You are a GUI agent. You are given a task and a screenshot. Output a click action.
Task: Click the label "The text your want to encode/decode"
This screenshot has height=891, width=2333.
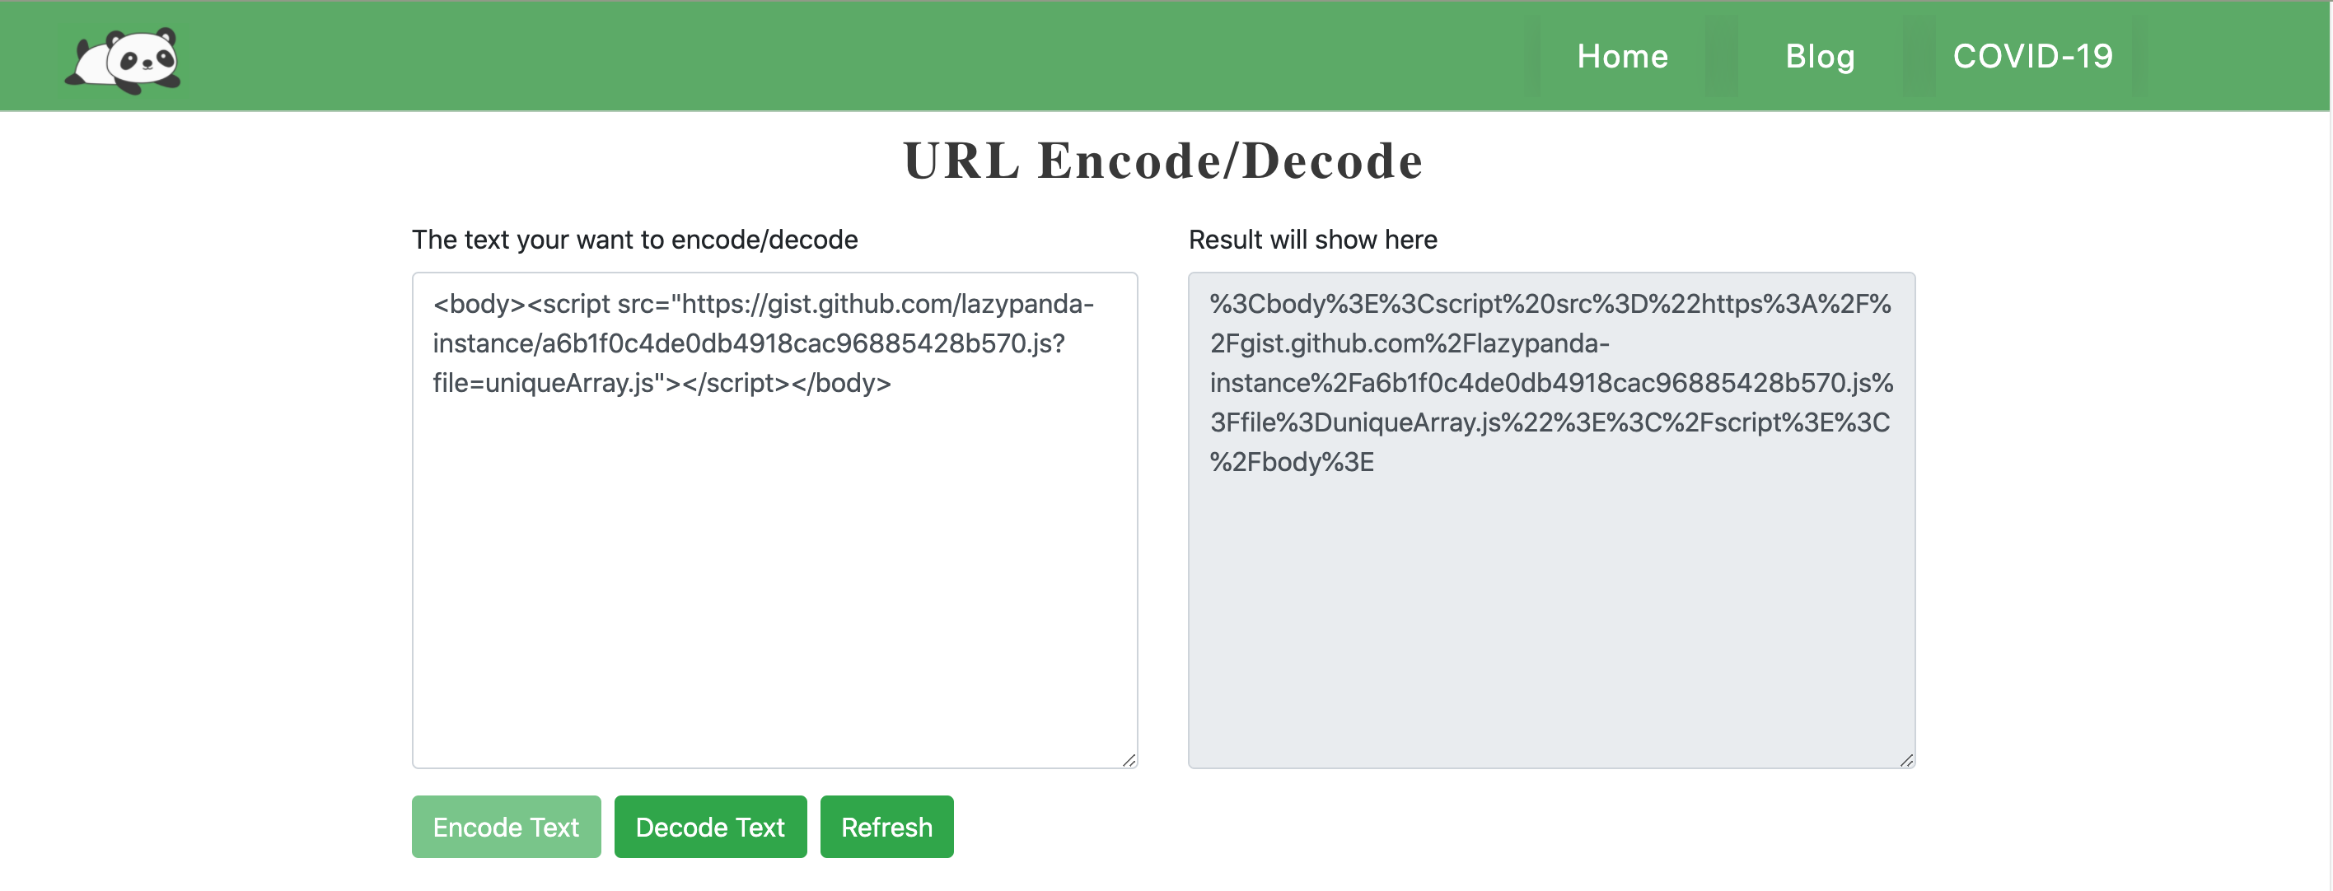(635, 240)
